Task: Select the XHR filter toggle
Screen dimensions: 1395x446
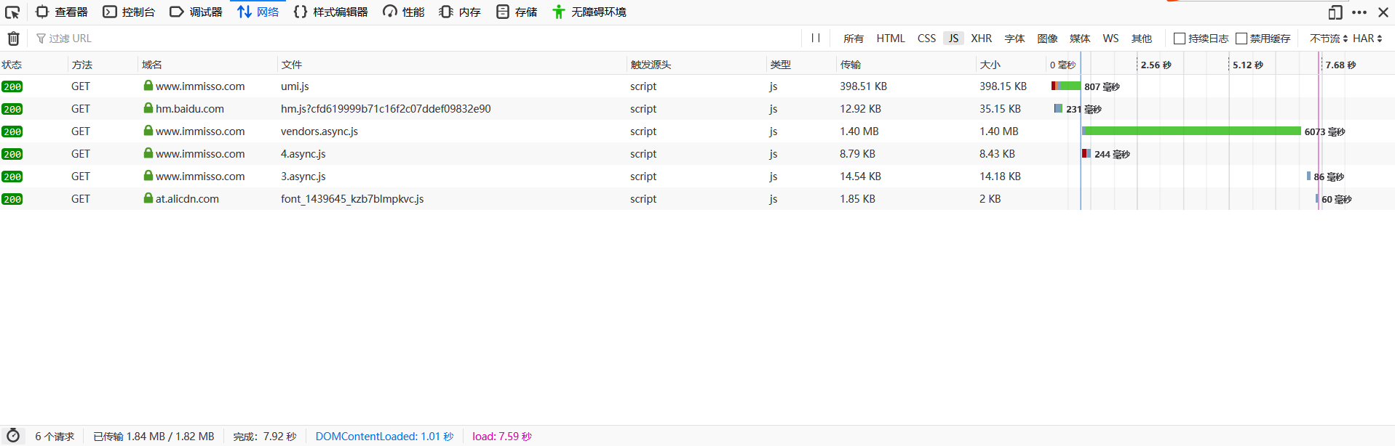Action: tap(981, 38)
